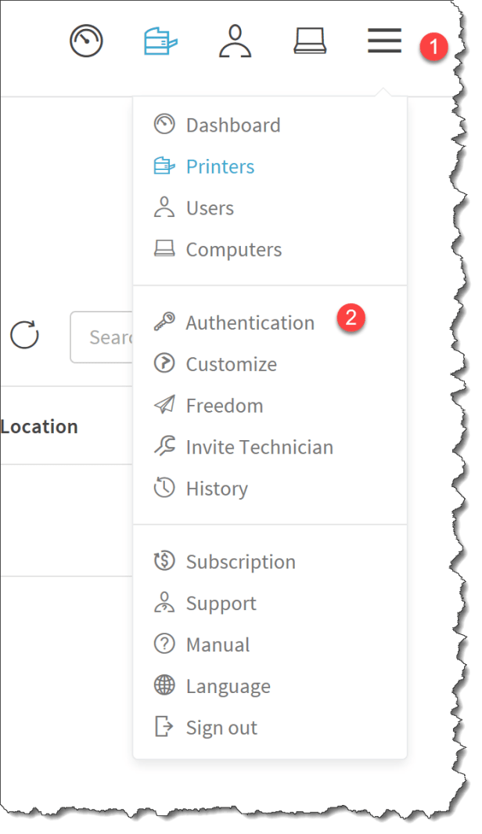The height and width of the screenshot is (834, 482).
Task: Open the Manual help entry
Action: [218, 645]
